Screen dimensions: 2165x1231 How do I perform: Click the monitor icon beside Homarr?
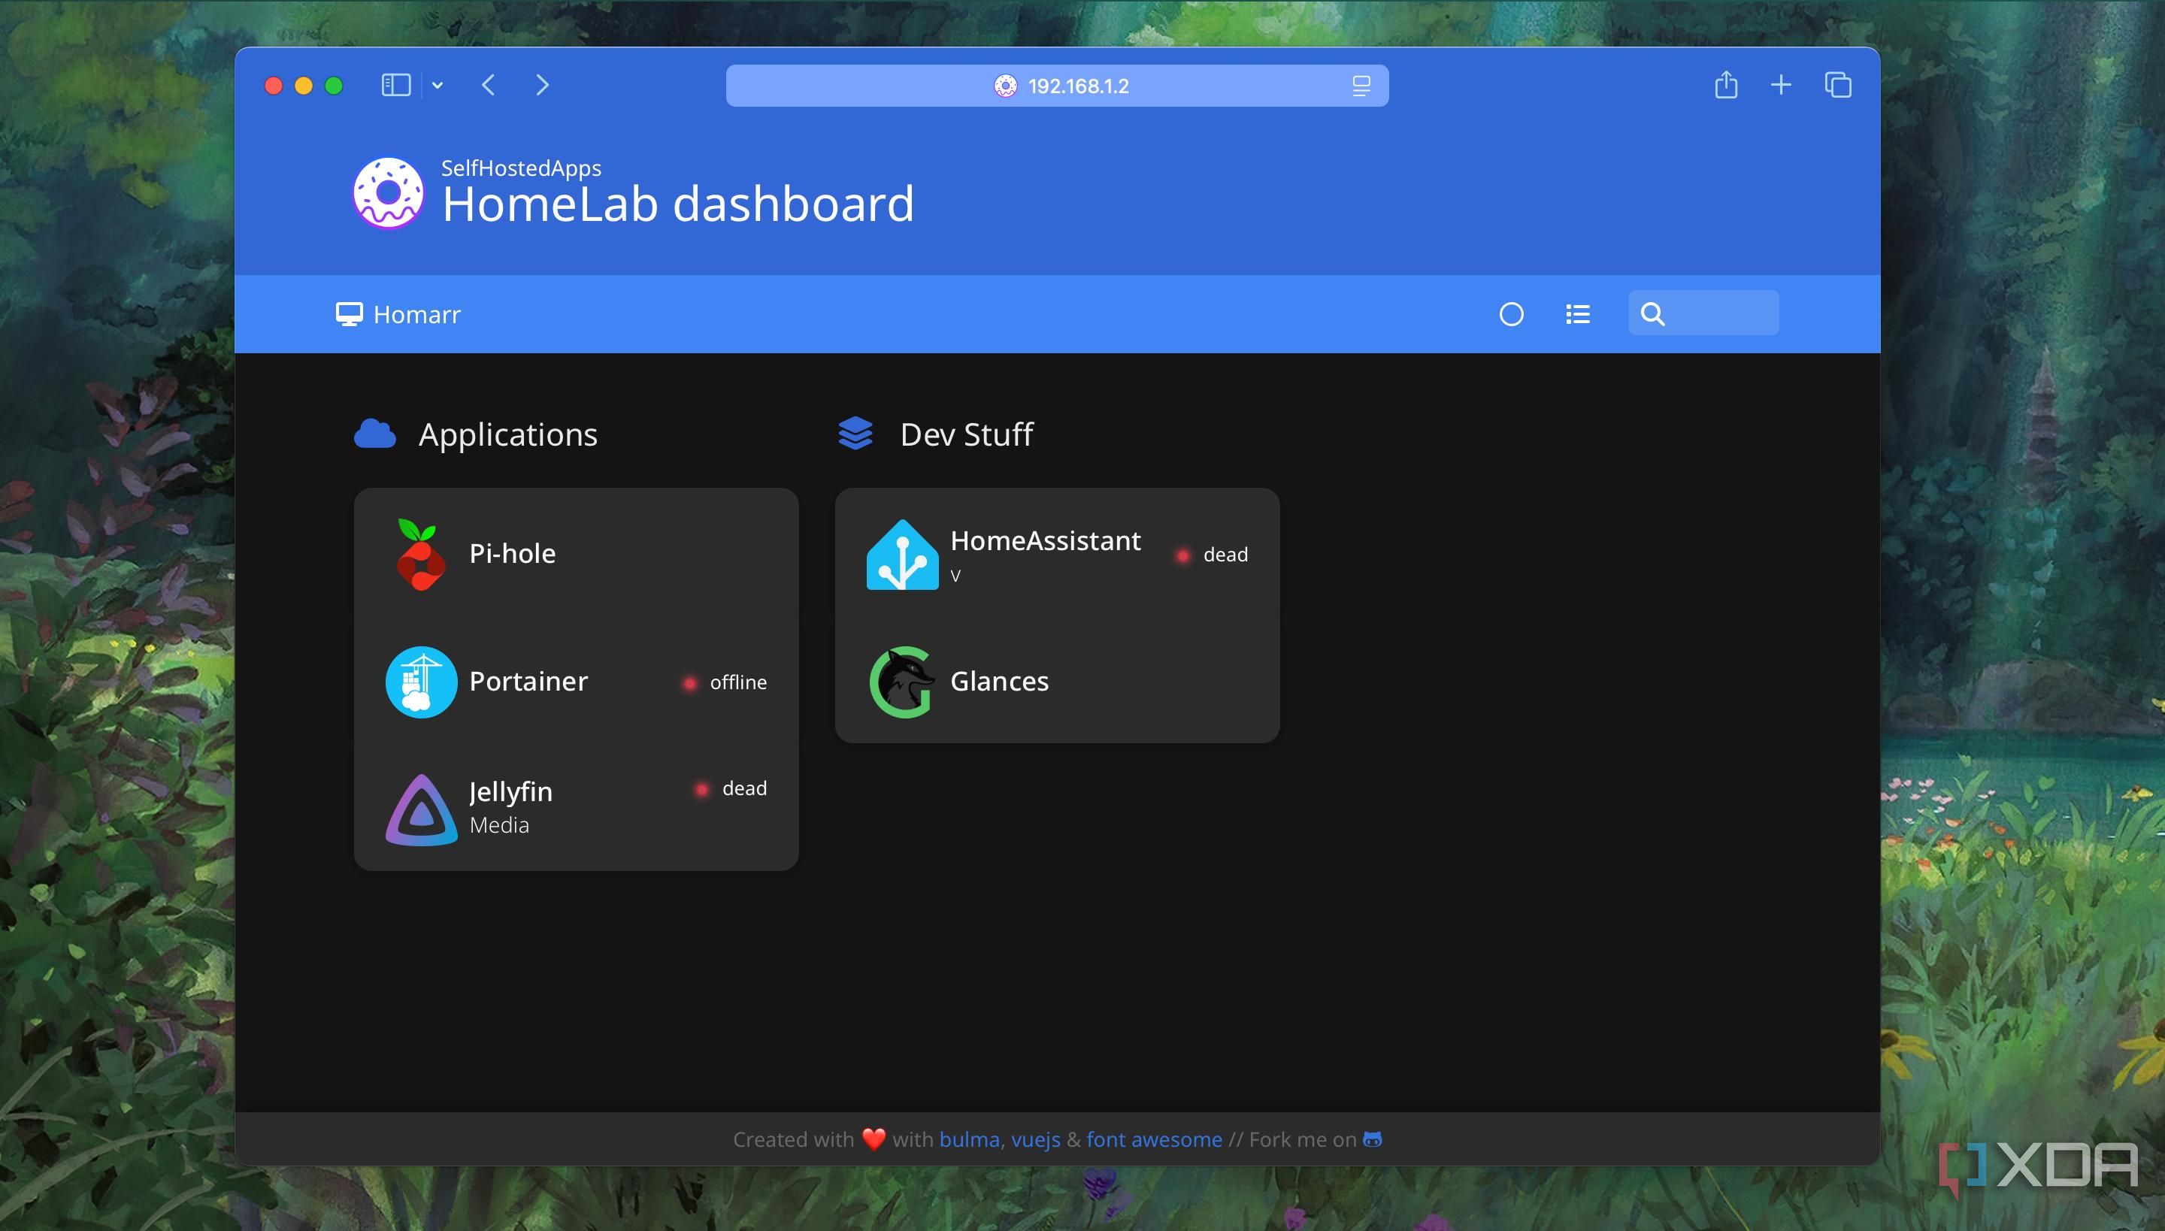click(350, 314)
